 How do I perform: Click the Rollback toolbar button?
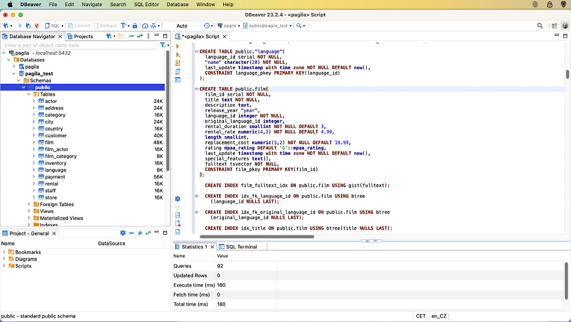105,26
